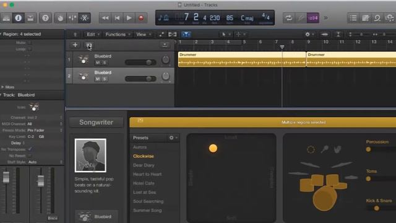Click the Bnce button on channel strip
This screenshot has width=396, height=223.
(53, 218)
